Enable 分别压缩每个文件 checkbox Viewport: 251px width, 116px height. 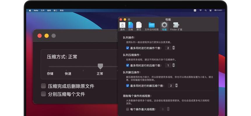[43, 94]
